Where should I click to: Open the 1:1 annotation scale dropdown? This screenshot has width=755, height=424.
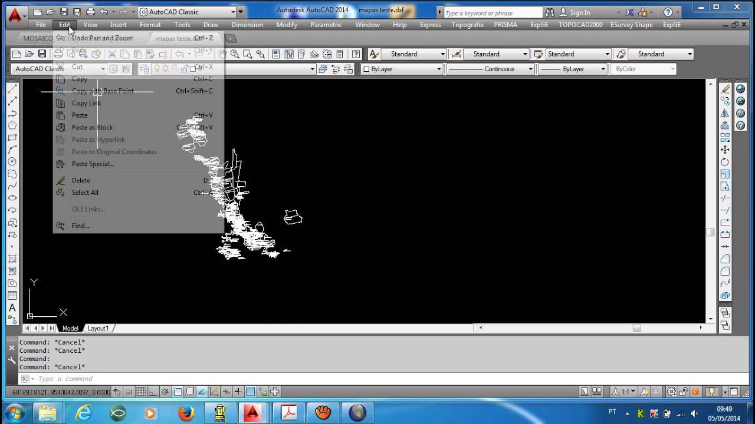[x=624, y=392]
